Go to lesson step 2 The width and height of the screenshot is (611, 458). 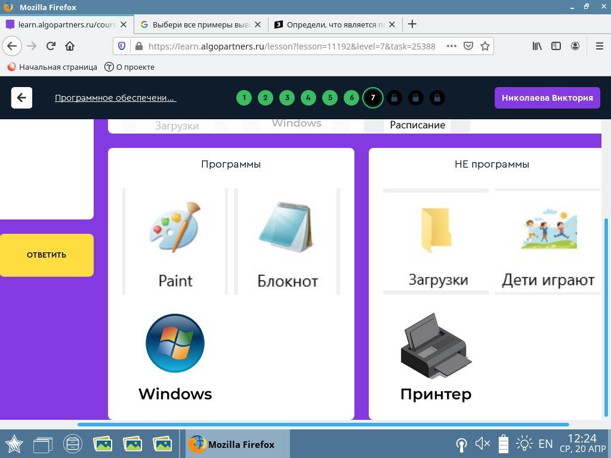click(x=266, y=98)
